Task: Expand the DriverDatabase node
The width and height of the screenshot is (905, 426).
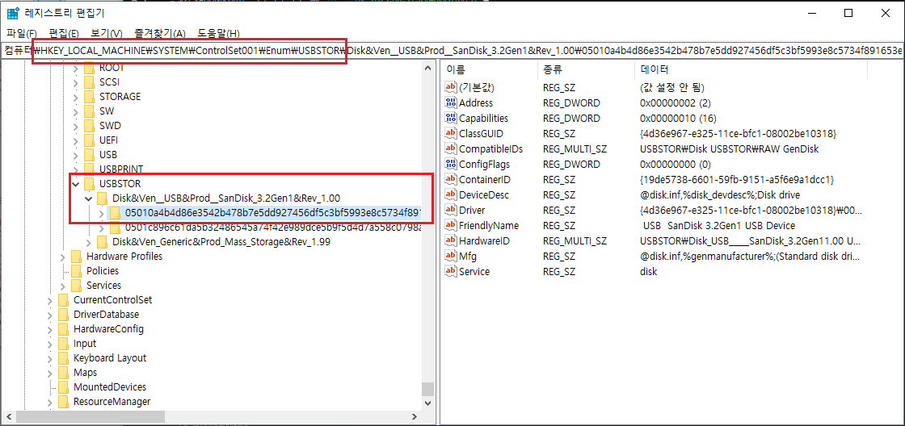Action: pos(49,314)
